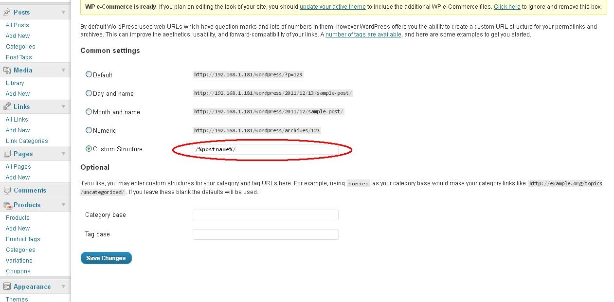The width and height of the screenshot is (614, 302).
Task: Click the Comments bubble icon
Action: 7,190
